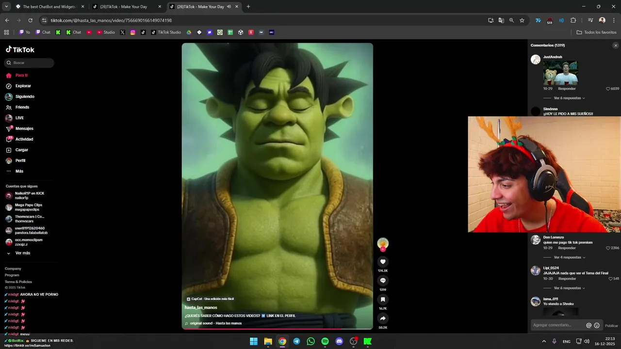Expand Ver 4 respuestas under Don Lorenzo

pos(569,257)
